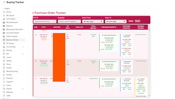Viewport: 175px width, 99px height.
Task: Click the Supplier search field
Action: click(69, 21)
